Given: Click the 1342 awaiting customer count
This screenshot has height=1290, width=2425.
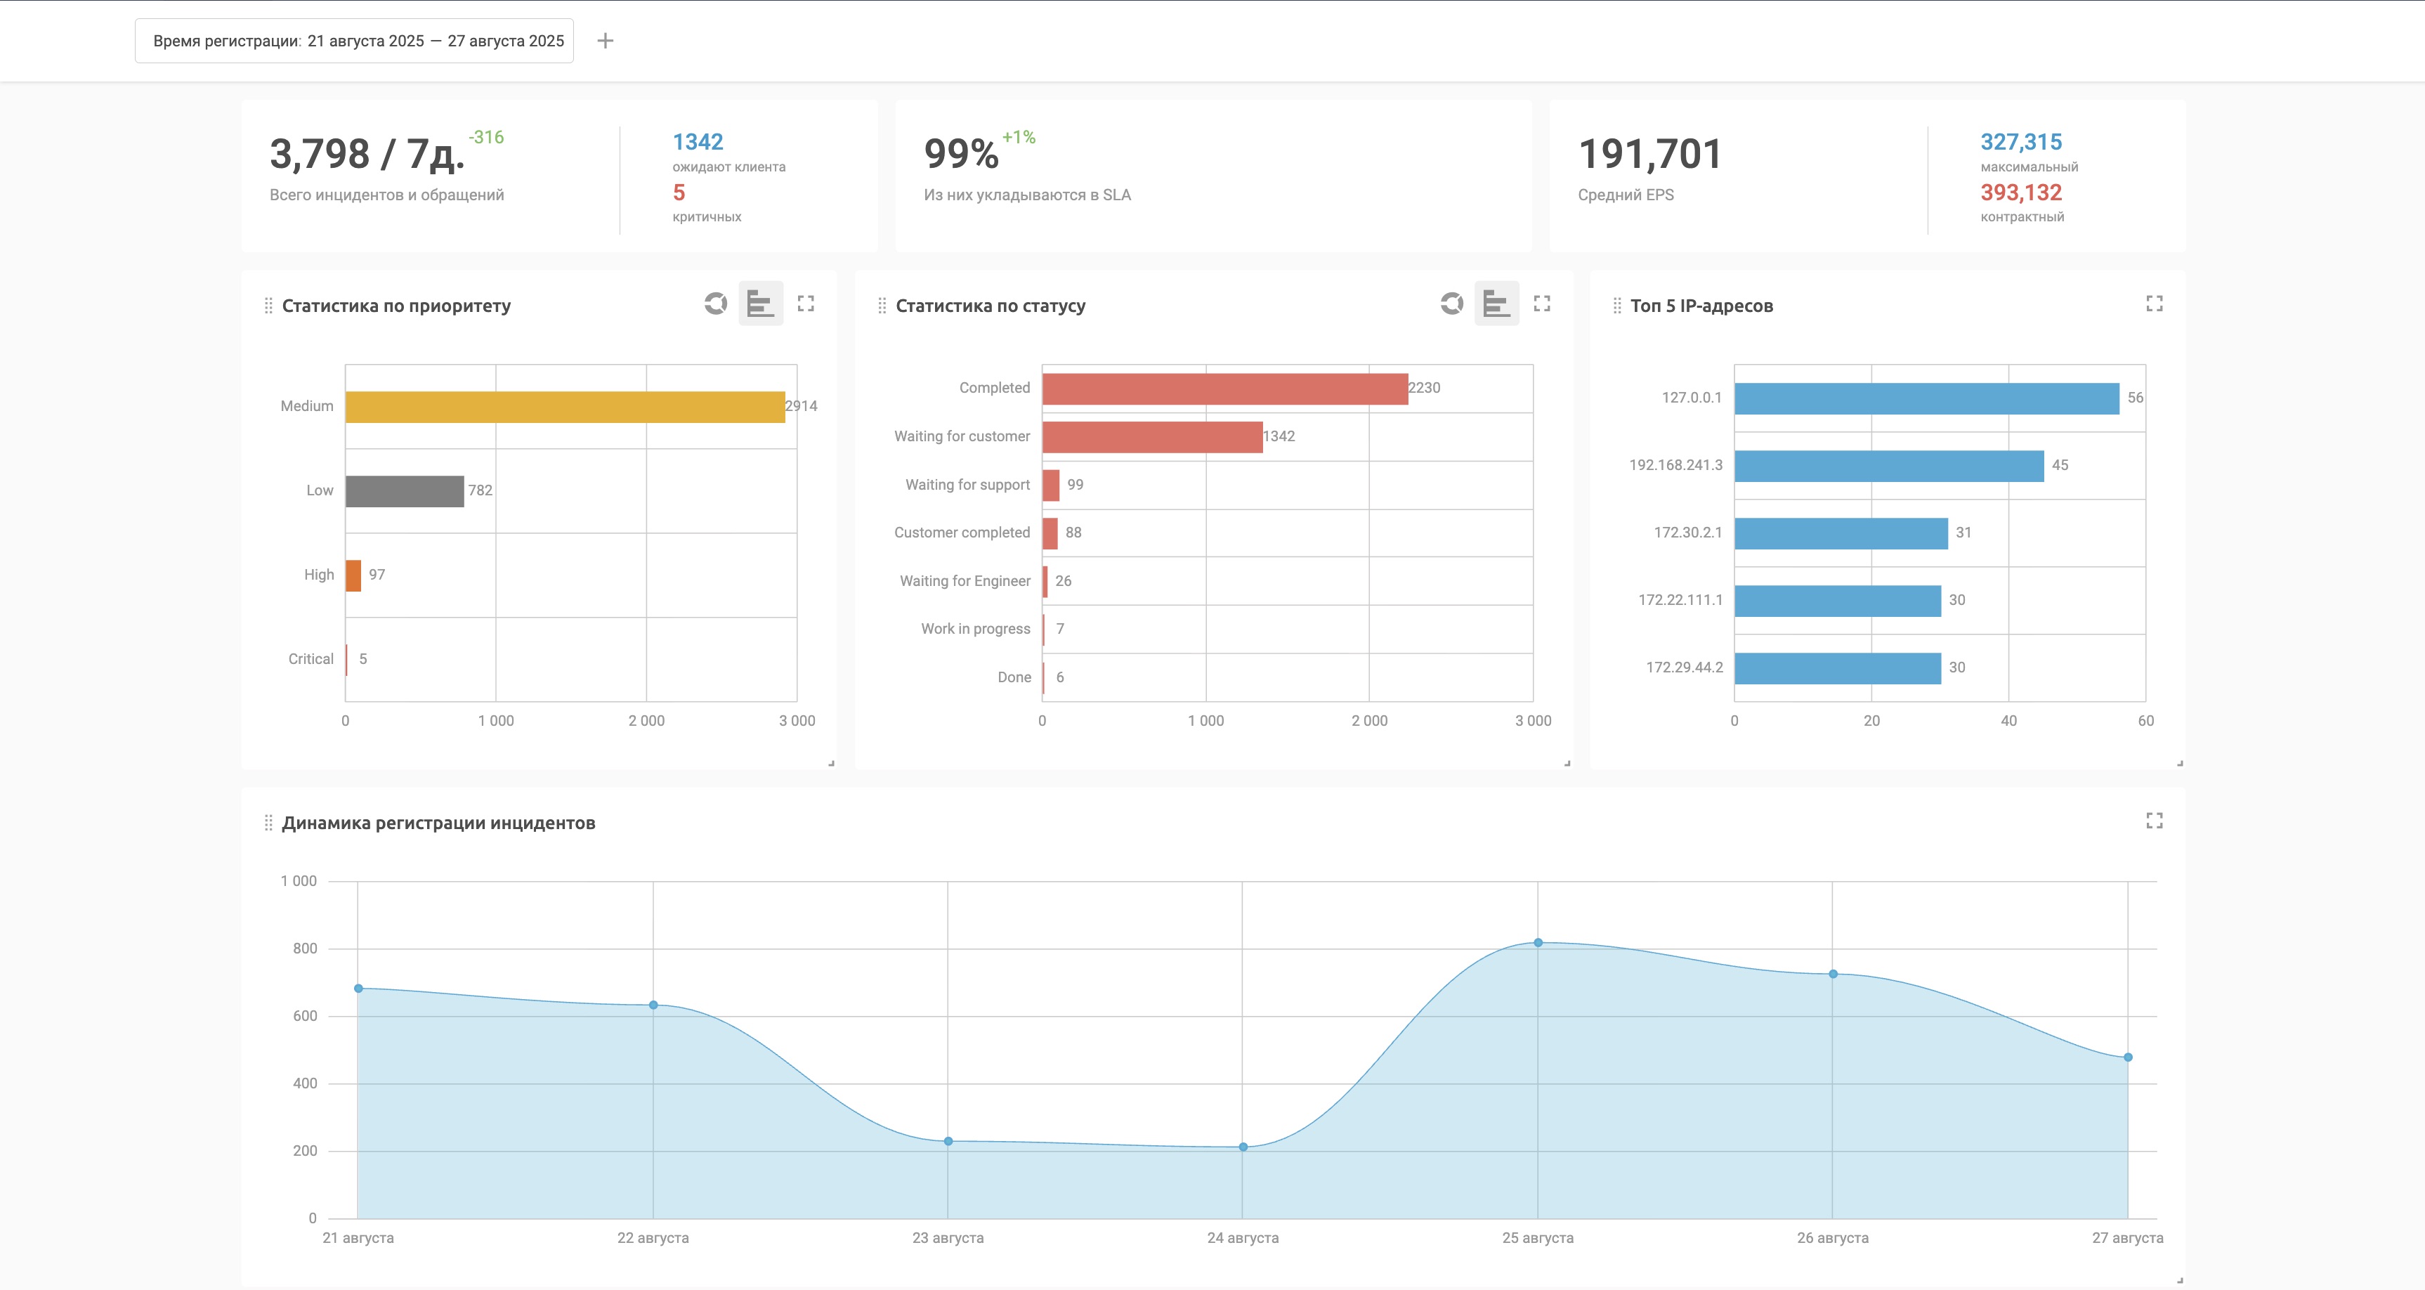Looking at the screenshot, I should (698, 142).
